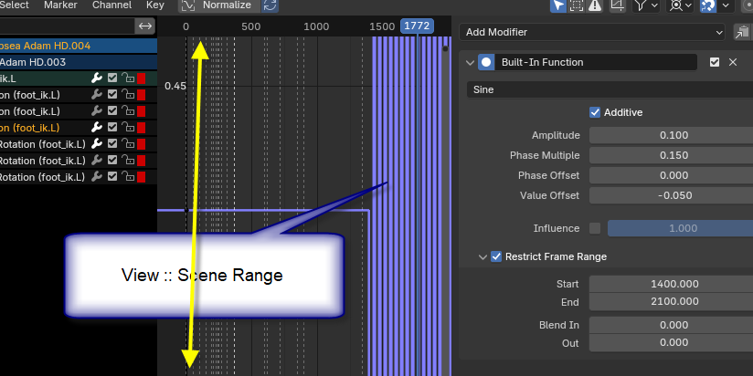This screenshot has height=376, width=753.
Task: Select the Adam HD.004 channel row
Action: (x=79, y=46)
